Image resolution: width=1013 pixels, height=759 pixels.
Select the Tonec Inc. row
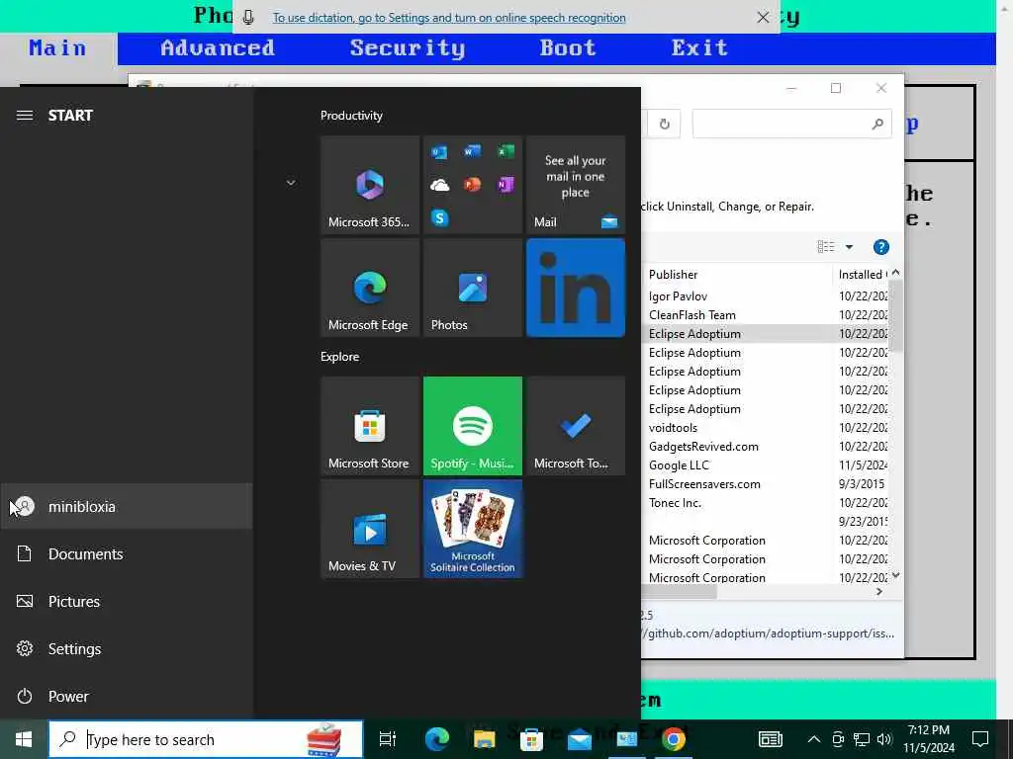click(766, 503)
